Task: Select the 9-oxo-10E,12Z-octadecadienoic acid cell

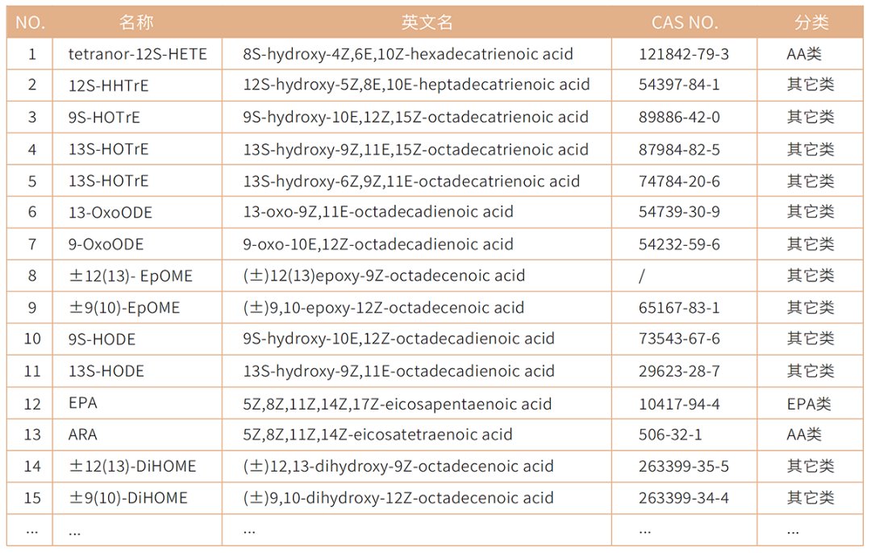Action: pos(378,244)
